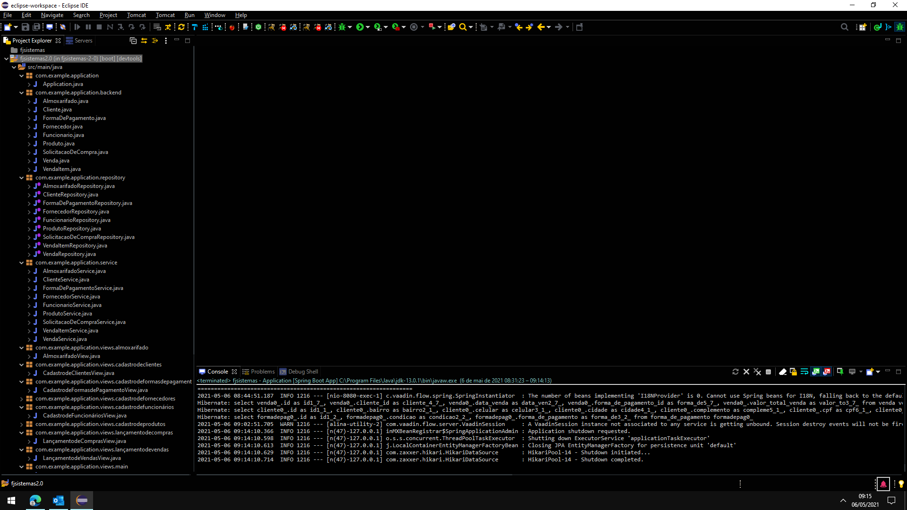This screenshot has width=907, height=510.
Task: Toggle Scroll Lock in console toolbar
Action: 793,372
